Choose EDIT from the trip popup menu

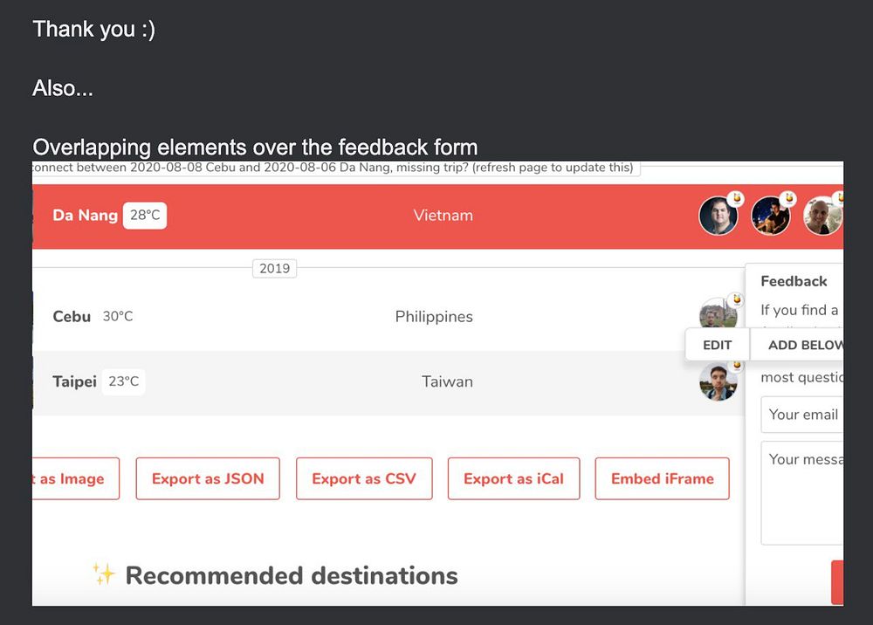(717, 345)
